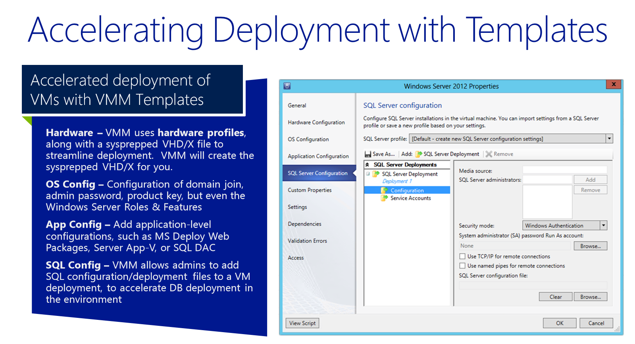Open the OS Configuration page
Viewport: 635px width, 344px height.
pos(308,139)
